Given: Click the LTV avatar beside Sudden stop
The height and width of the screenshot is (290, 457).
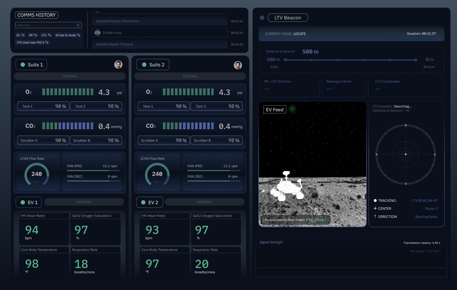Looking at the screenshot, I should (x=97, y=33).
